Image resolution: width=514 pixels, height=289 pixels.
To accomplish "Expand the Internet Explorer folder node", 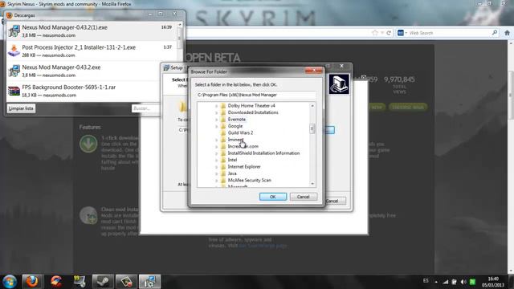I will 216,167.
